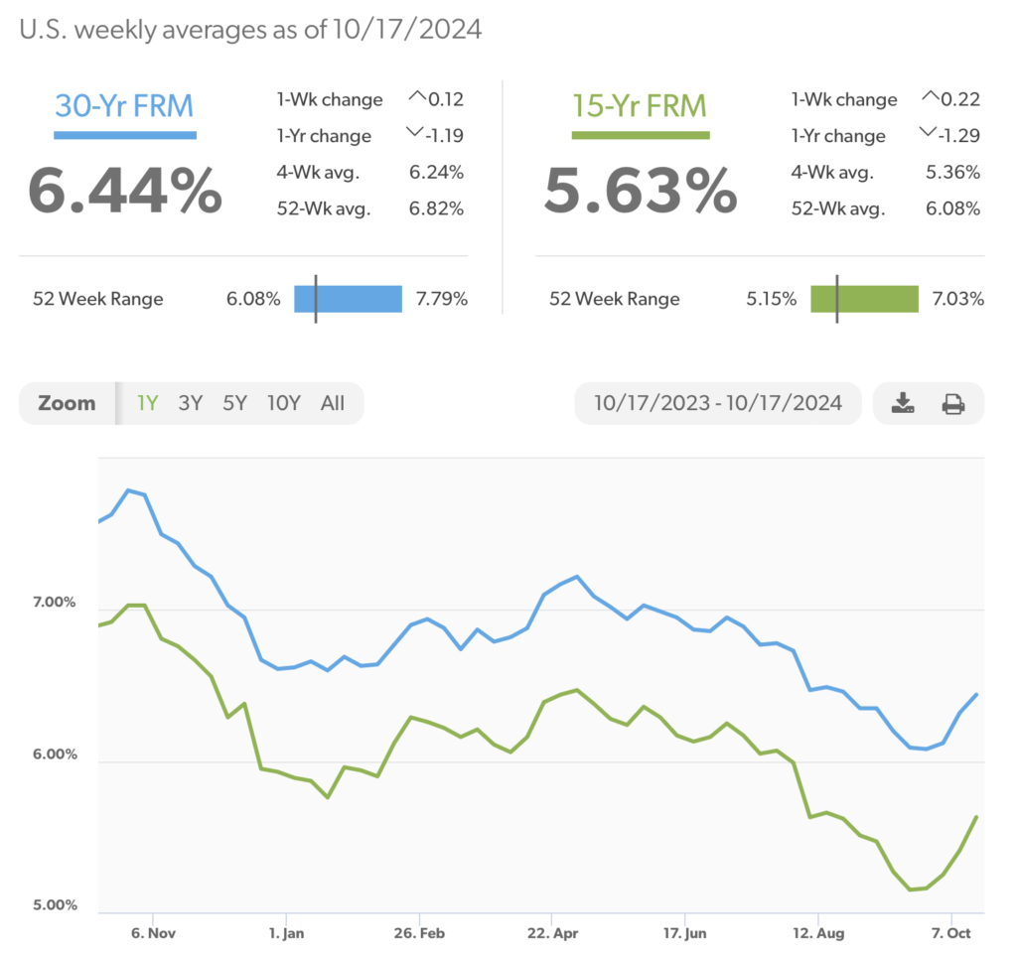Screen dimensions: 1017x959
Task: Click the 30-Yr 1-Wk change up arrow
Action: [417, 98]
